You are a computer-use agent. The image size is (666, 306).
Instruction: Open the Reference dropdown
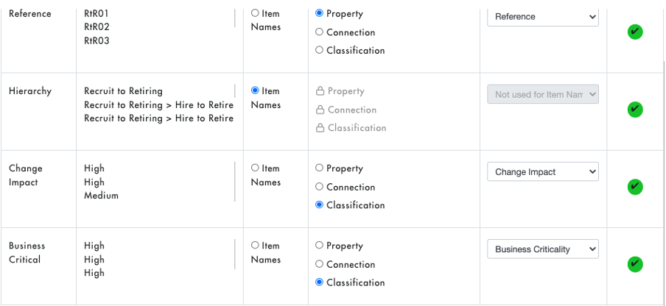(x=543, y=17)
